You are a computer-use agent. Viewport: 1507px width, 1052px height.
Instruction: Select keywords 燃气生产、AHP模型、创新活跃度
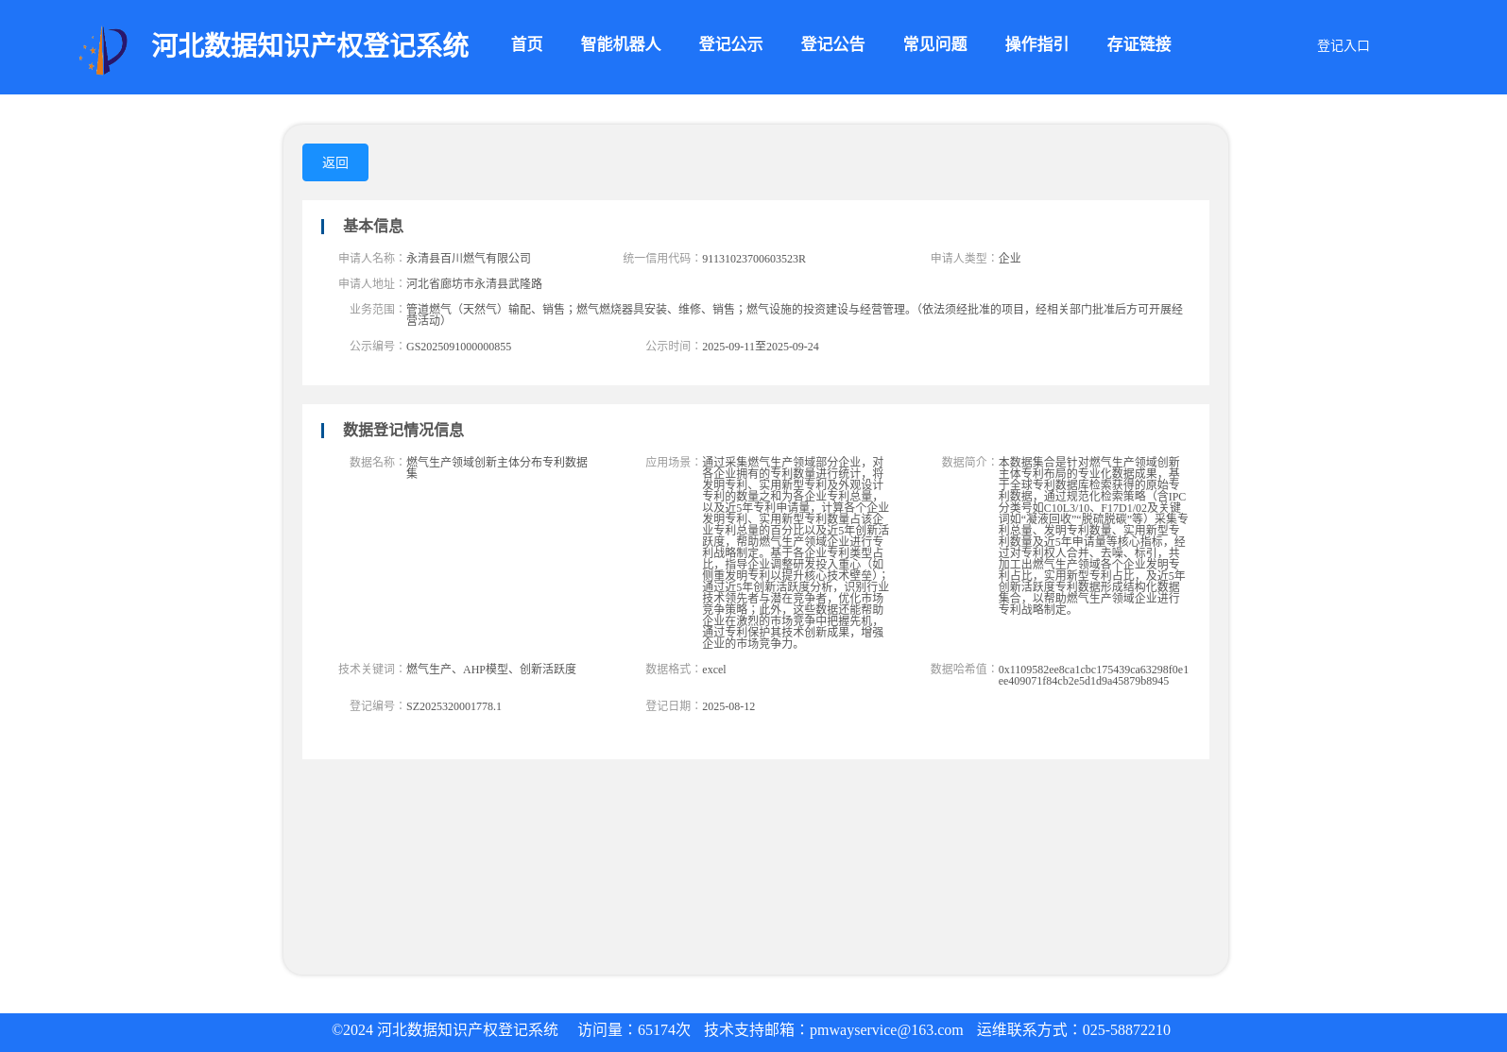coord(491,669)
